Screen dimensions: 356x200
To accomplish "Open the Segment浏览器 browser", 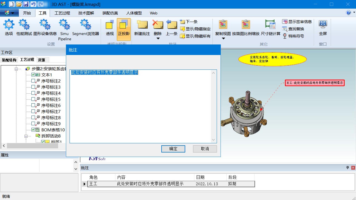I will click(85, 28).
